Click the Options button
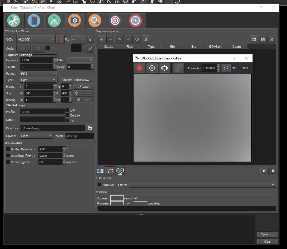Viewport: 287px width, 249px height. [x=267, y=234]
